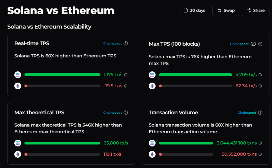Click info icon next to 62.34 tx/s
Screen dimensions: 272x168
pyautogui.click(x=260, y=86)
